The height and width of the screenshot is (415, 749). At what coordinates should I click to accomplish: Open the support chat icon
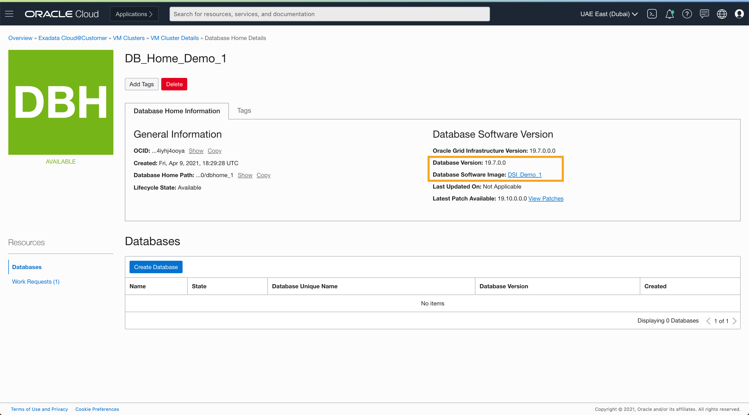pos(704,14)
